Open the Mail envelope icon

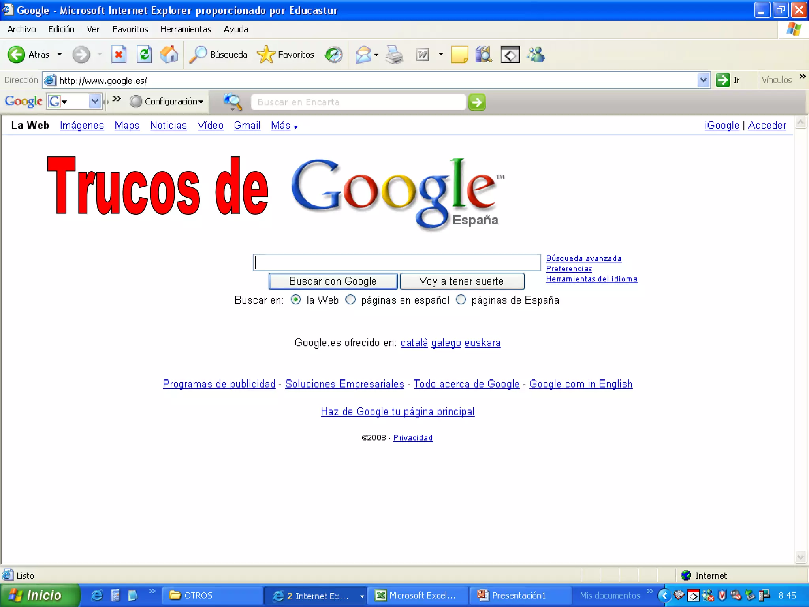click(x=363, y=55)
